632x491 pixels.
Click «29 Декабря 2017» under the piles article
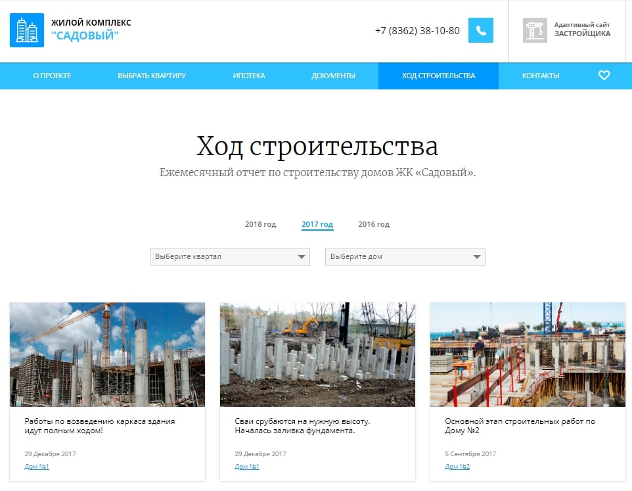click(260, 454)
